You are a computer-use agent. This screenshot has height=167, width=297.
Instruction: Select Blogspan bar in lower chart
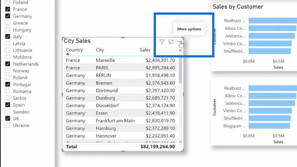[x=269, y=126]
